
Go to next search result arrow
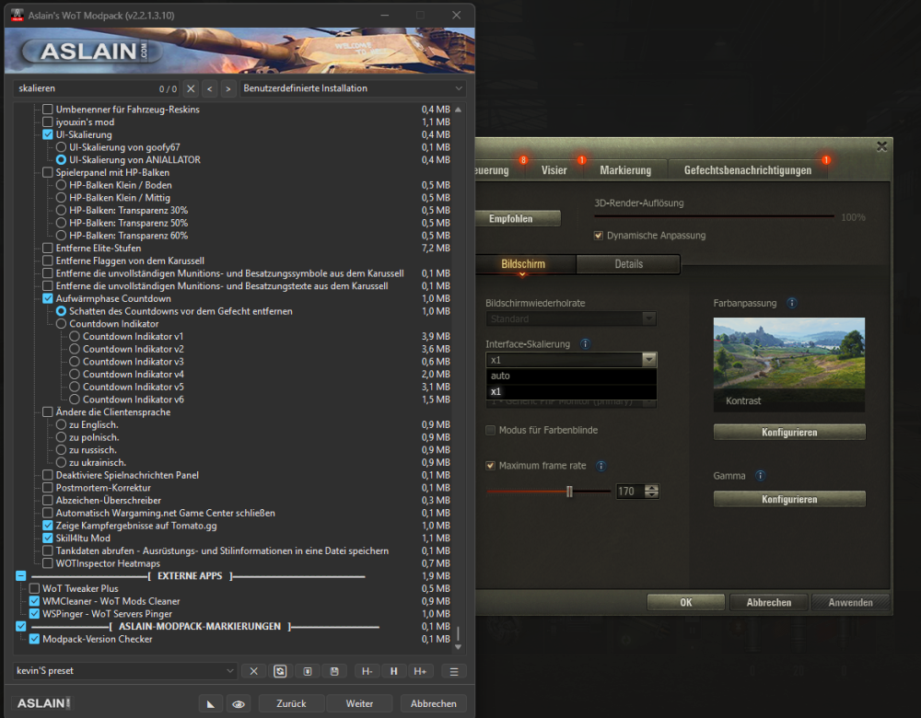[x=228, y=88]
